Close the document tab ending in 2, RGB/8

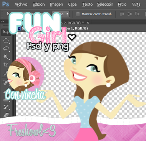click(x=88, y=23)
